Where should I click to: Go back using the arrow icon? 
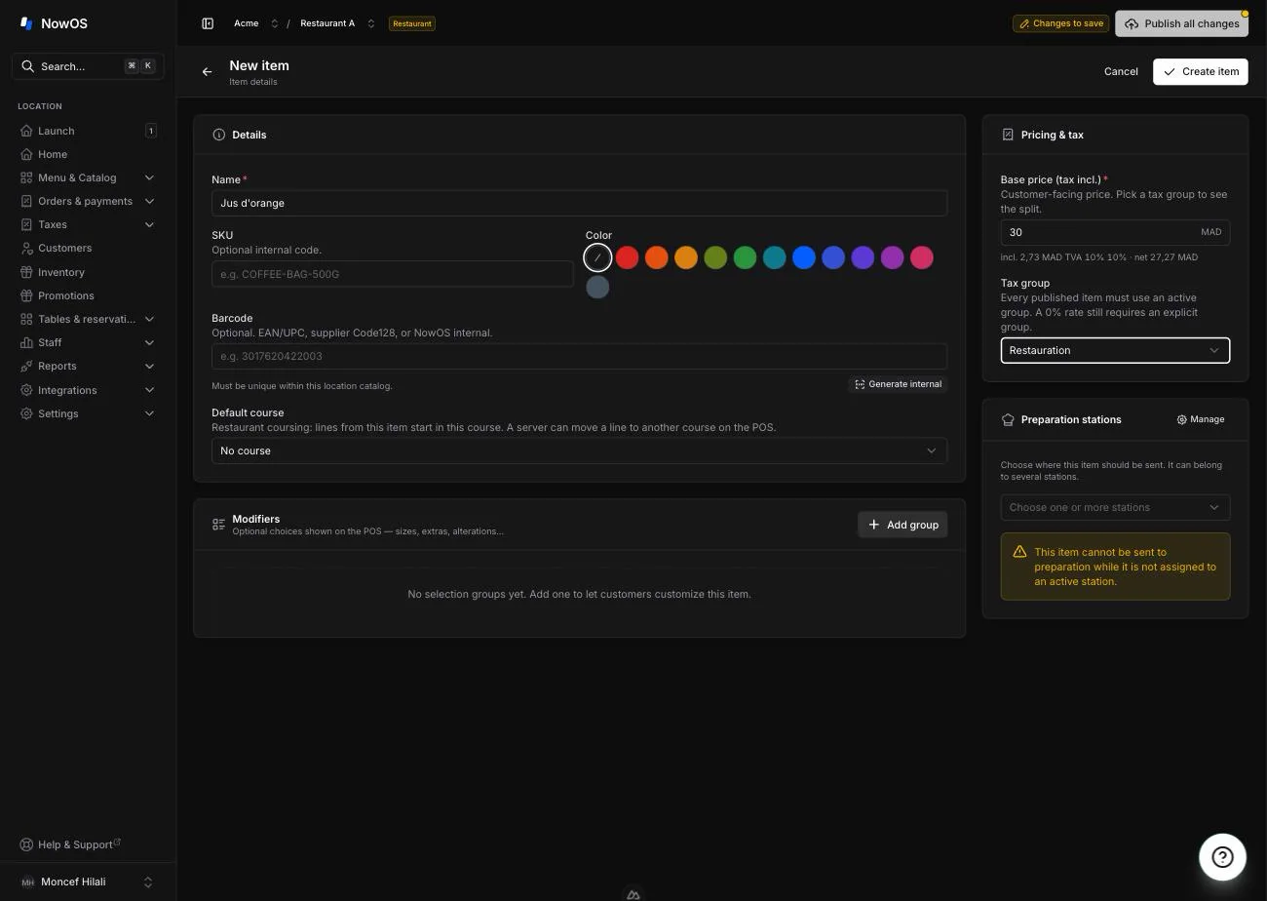pyautogui.click(x=207, y=72)
